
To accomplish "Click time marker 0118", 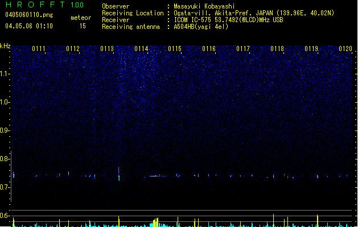I will click(x=277, y=49).
